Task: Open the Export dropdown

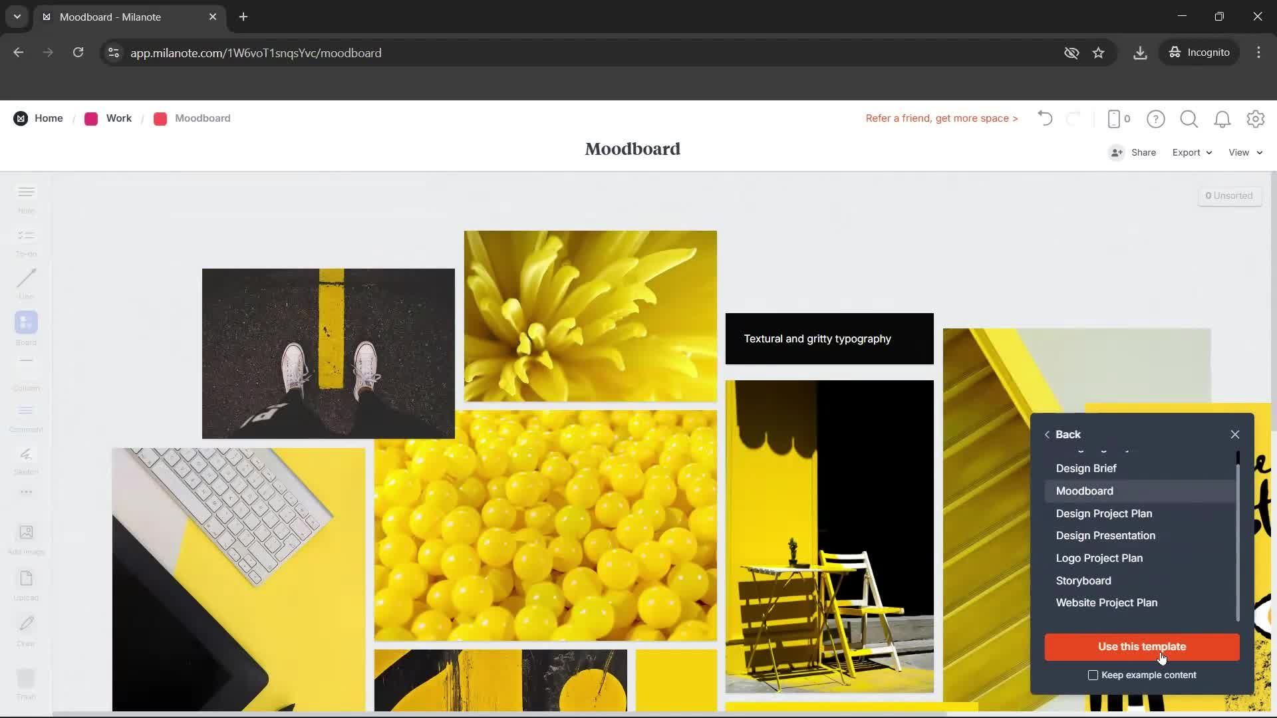Action: pos(1191,152)
